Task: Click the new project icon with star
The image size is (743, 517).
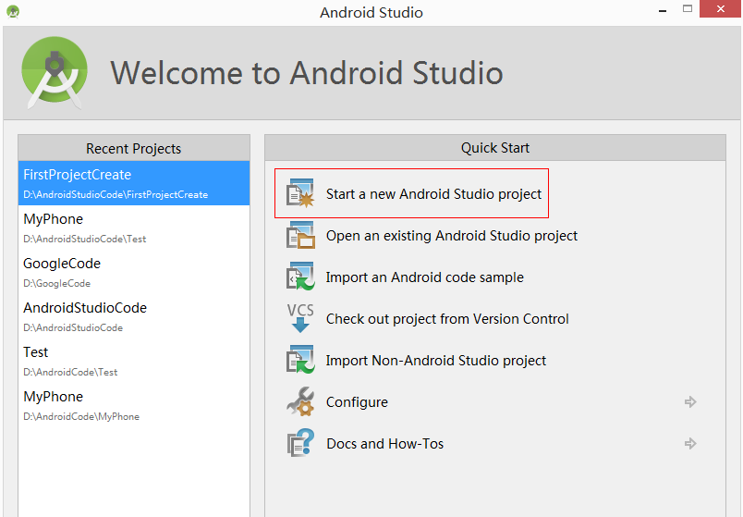Action: point(300,193)
